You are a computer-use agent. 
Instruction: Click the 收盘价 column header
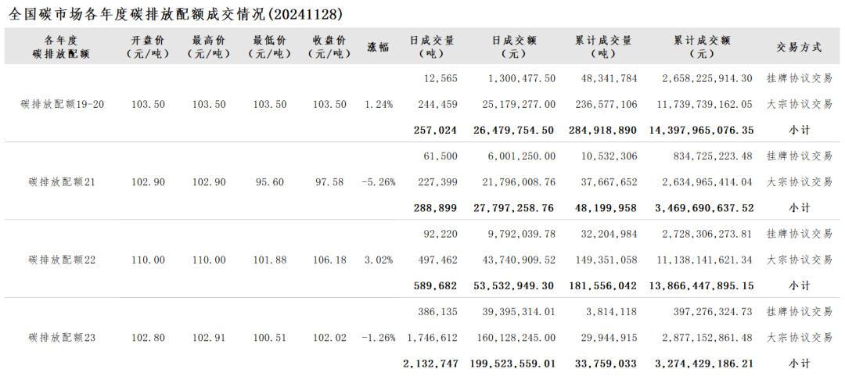point(329,47)
